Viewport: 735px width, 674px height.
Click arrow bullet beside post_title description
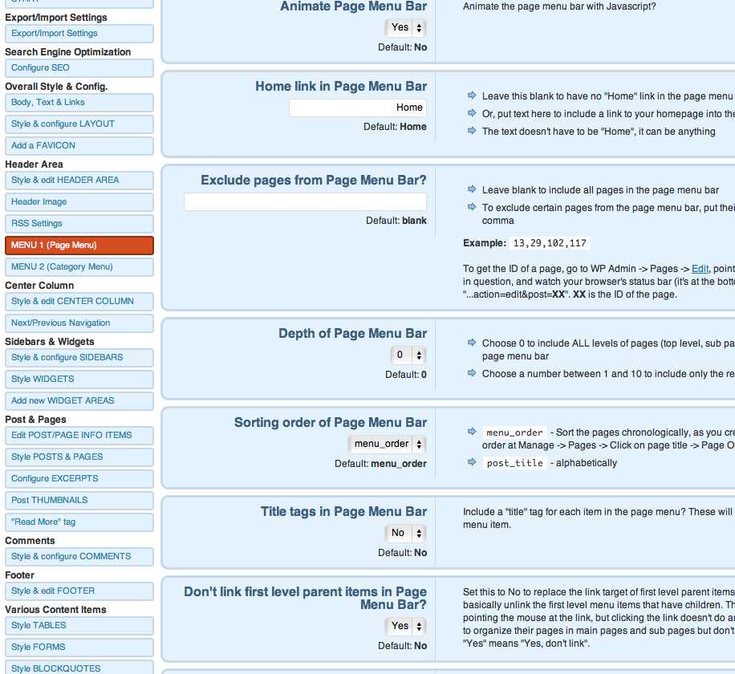[472, 462]
